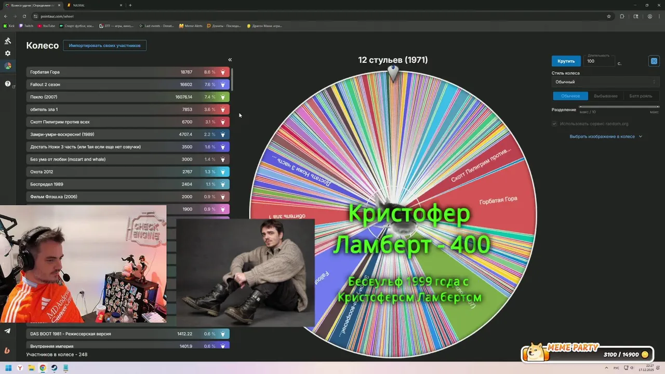665x374 pixels.
Task: Delete Скотт Пилигрим против всех entry
Action: tap(223, 122)
